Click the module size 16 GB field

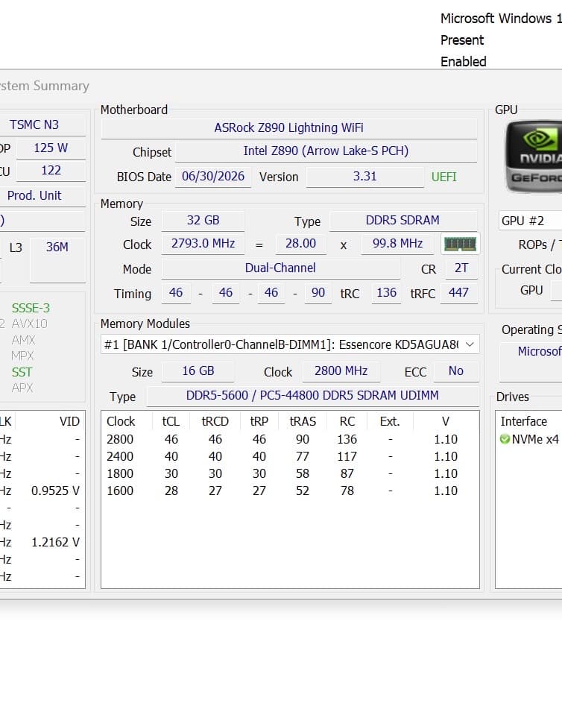pyautogui.click(x=198, y=371)
